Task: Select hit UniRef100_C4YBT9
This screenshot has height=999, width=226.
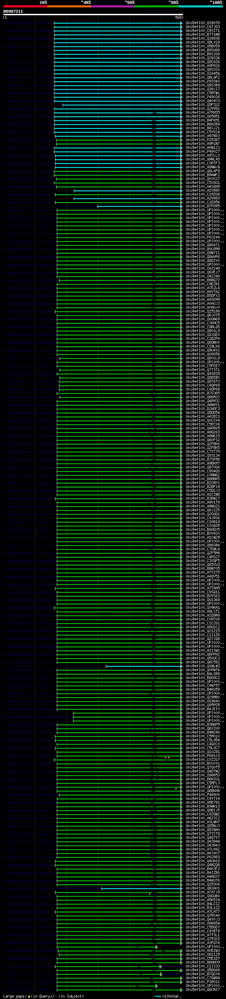Action: tap(203, 931)
